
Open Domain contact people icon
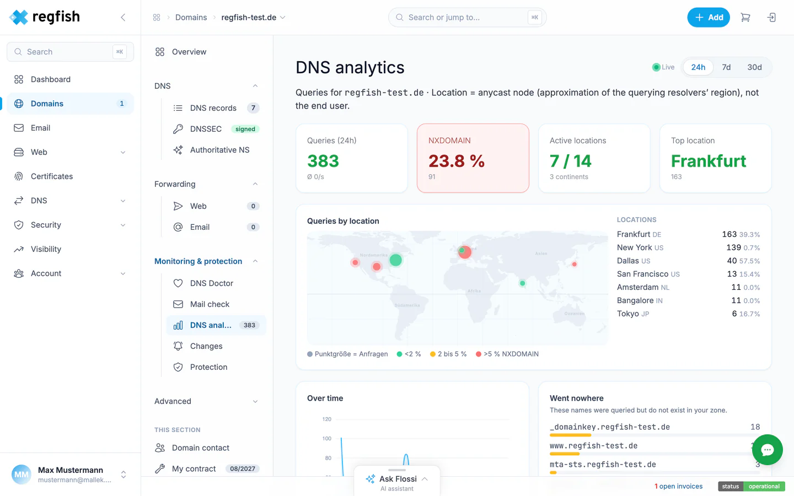160,448
